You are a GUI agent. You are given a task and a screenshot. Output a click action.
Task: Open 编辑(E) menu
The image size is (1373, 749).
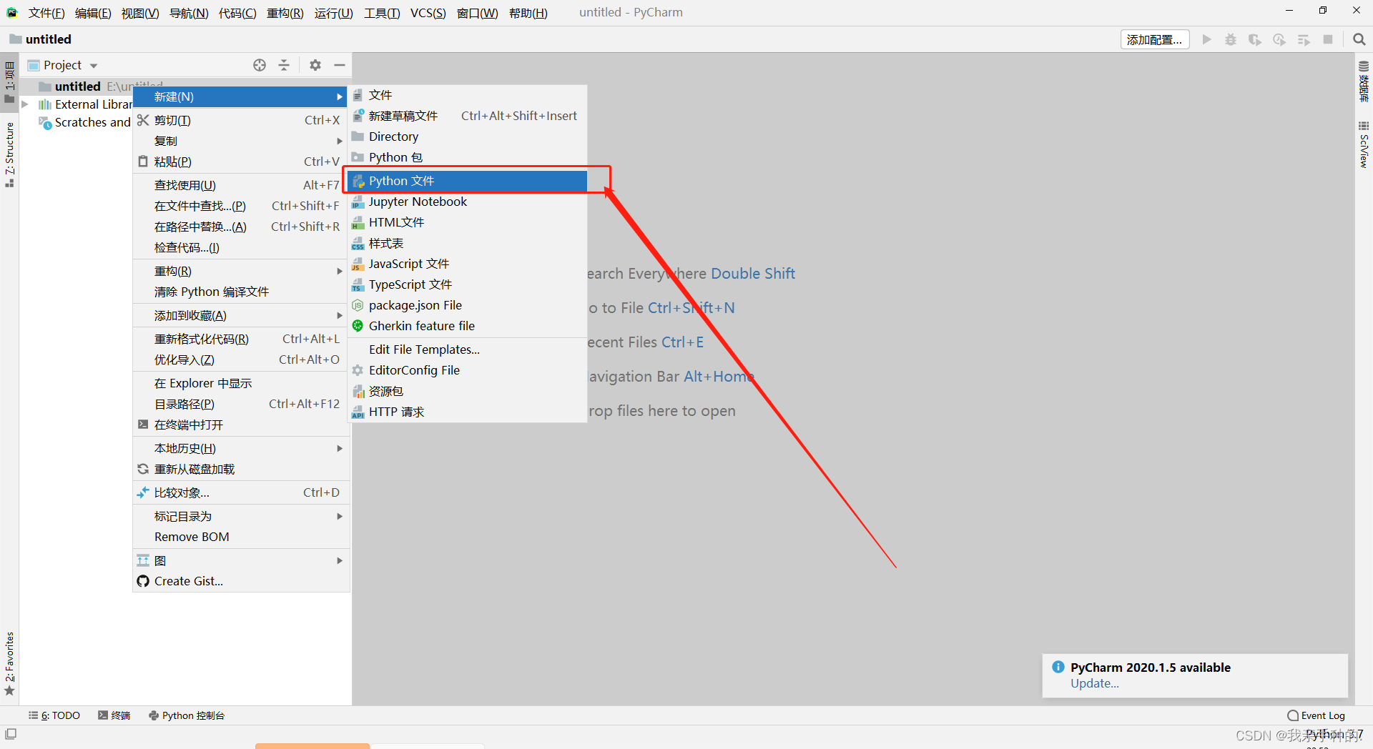(x=93, y=13)
